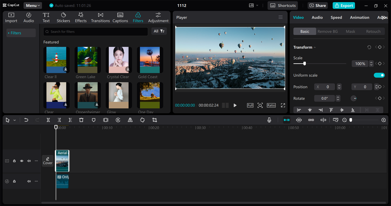Toggle main track magnet snapping

287,120
